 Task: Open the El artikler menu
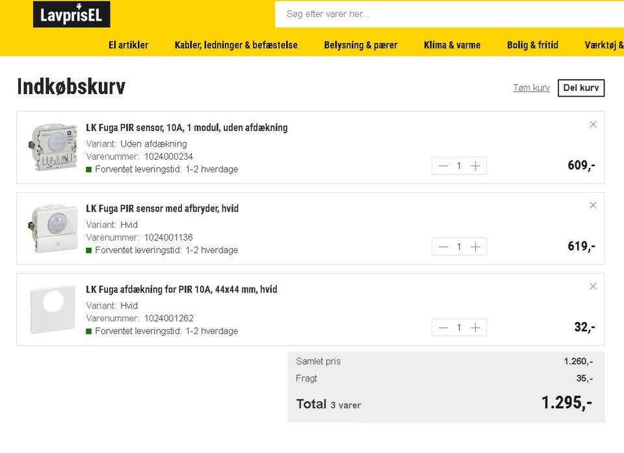click(x=128, y=45)
